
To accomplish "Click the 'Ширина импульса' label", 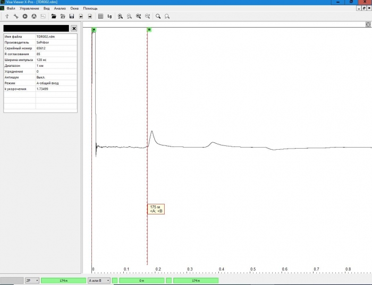I will coord(19,59).
